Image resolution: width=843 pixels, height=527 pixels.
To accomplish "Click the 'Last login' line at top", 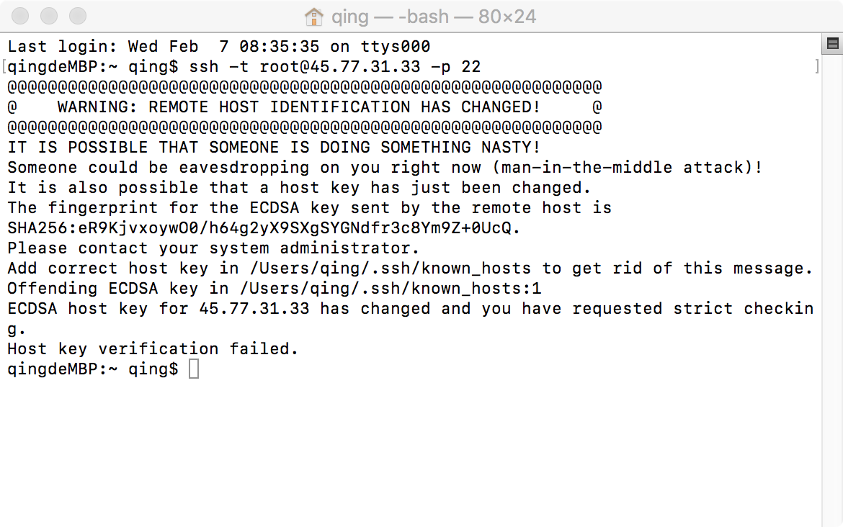I will pyautogui.click(x=219, y=47).
